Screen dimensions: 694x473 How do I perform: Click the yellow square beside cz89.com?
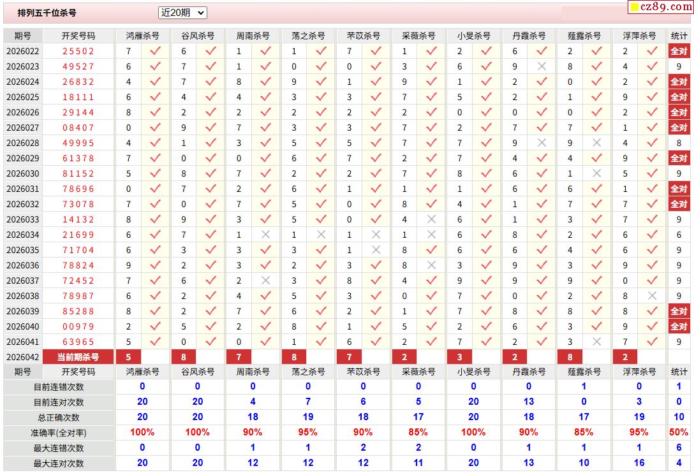click(x=634, y=8)
